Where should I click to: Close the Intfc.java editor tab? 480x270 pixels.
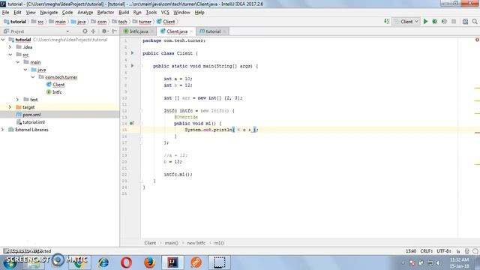(152, 31)
